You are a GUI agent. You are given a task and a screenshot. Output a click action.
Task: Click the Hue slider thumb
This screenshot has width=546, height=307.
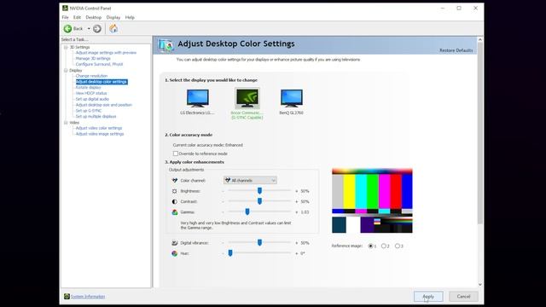[230, 253]
